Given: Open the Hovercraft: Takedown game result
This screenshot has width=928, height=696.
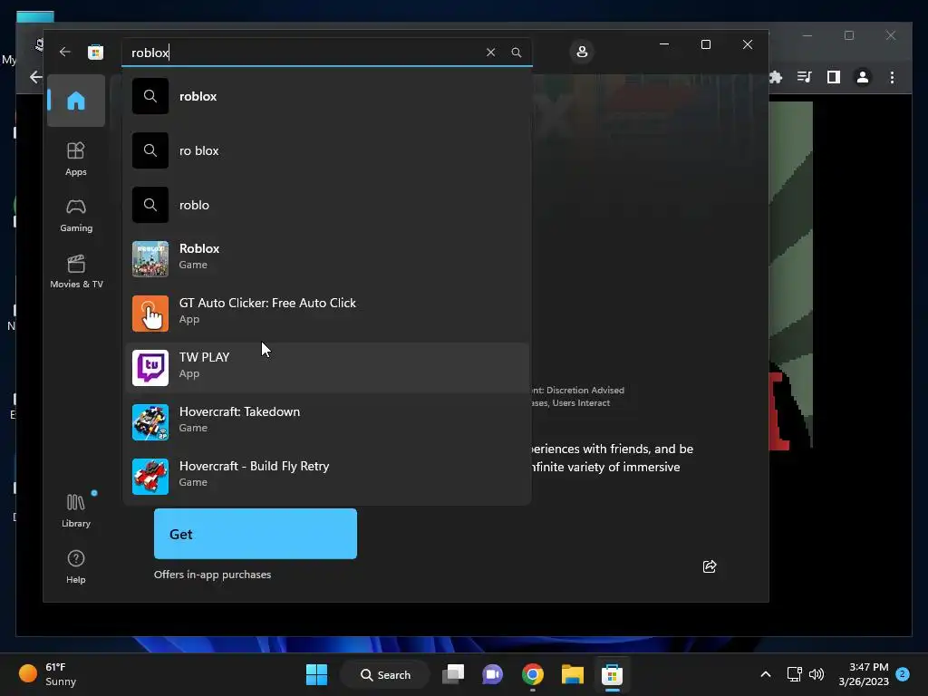Looking at the screenshot, I should coord(326,422).
